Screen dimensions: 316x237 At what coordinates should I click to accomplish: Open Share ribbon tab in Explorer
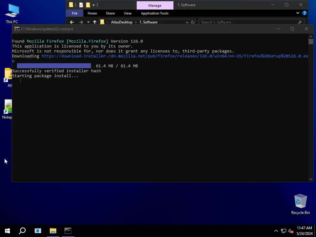[x=110, y=13]
